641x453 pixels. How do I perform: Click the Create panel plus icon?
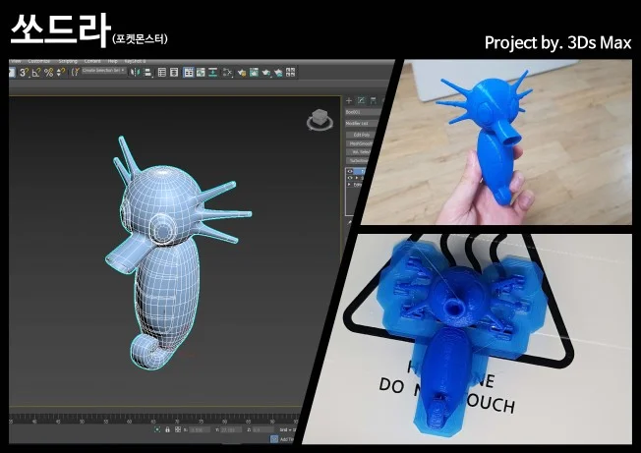348,101
